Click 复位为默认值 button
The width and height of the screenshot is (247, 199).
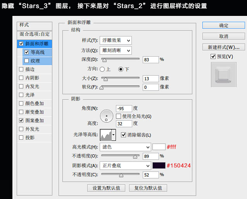[148, 188]
